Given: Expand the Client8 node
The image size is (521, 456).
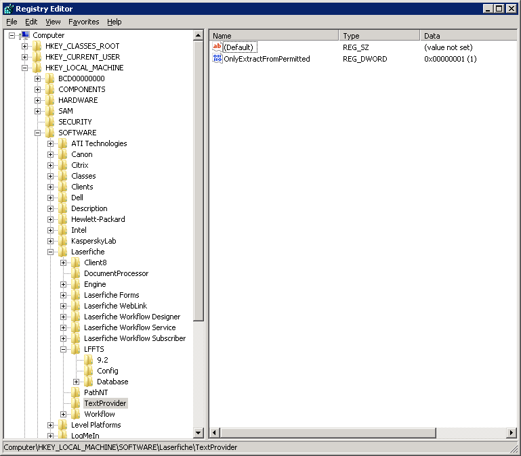Looking at the screenshot, I should 64,263.
